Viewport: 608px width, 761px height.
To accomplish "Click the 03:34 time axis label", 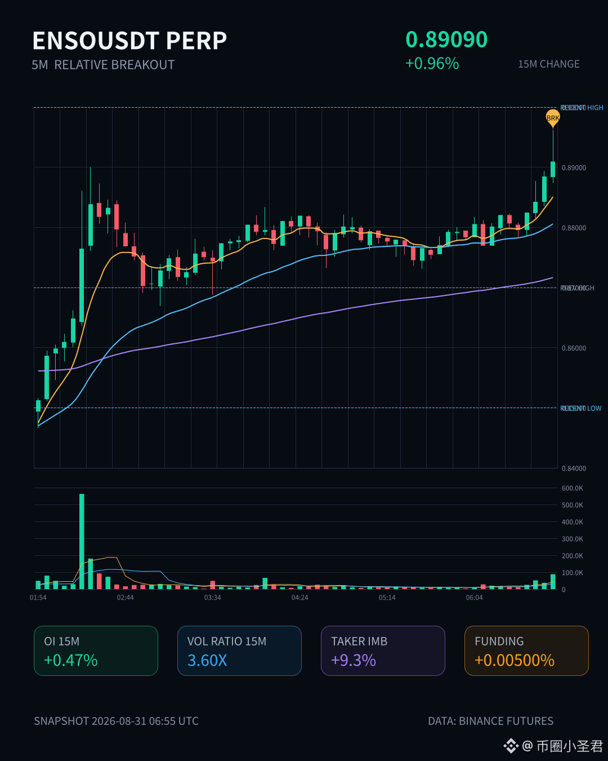I will click(213, 598).
